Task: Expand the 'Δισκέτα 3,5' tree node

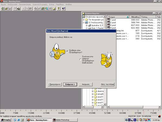Action: (x=87, y=25)
